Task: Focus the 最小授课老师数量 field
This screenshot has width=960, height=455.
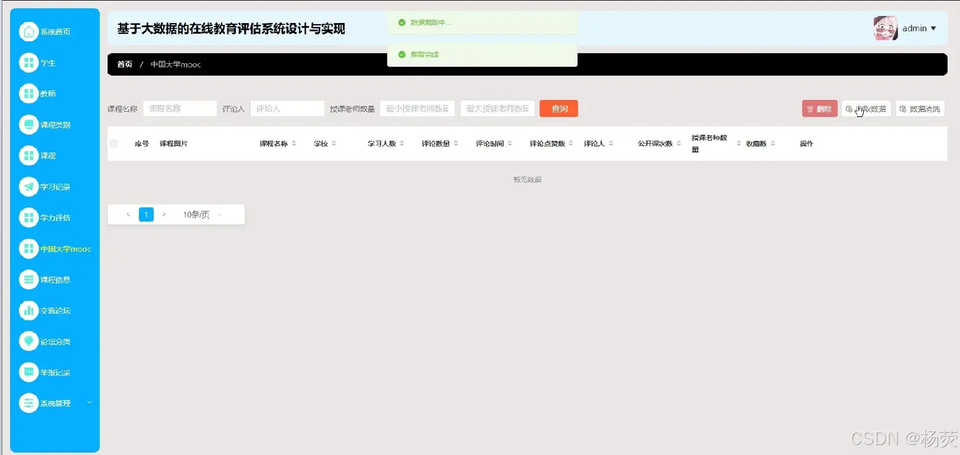Action: coord(417,109)
